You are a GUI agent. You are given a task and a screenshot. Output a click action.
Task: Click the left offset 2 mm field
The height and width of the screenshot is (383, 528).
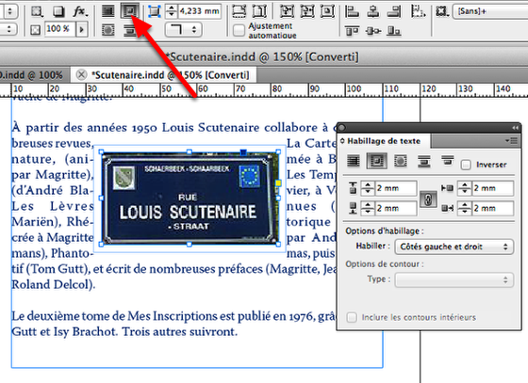[492, 188]
